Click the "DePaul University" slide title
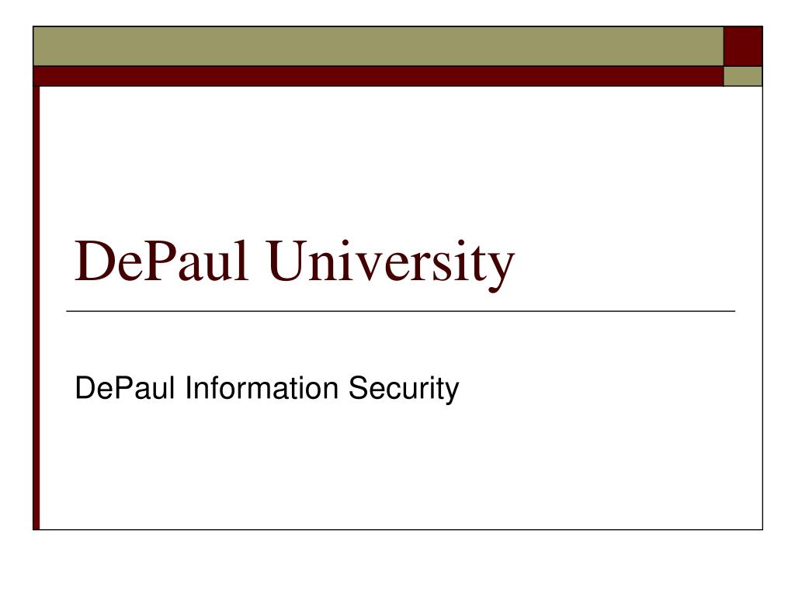Screen dimensions: 795x596 (294, 264)
